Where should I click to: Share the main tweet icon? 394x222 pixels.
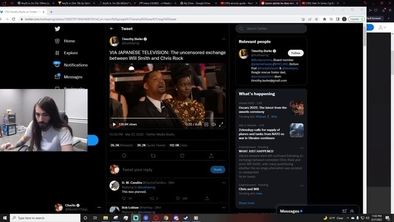click(211, 156)
